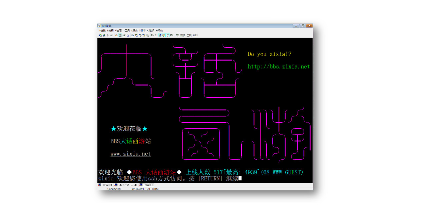Open the O选项 menu
This screenshot has width=427, height=213.
click(151, 30)
